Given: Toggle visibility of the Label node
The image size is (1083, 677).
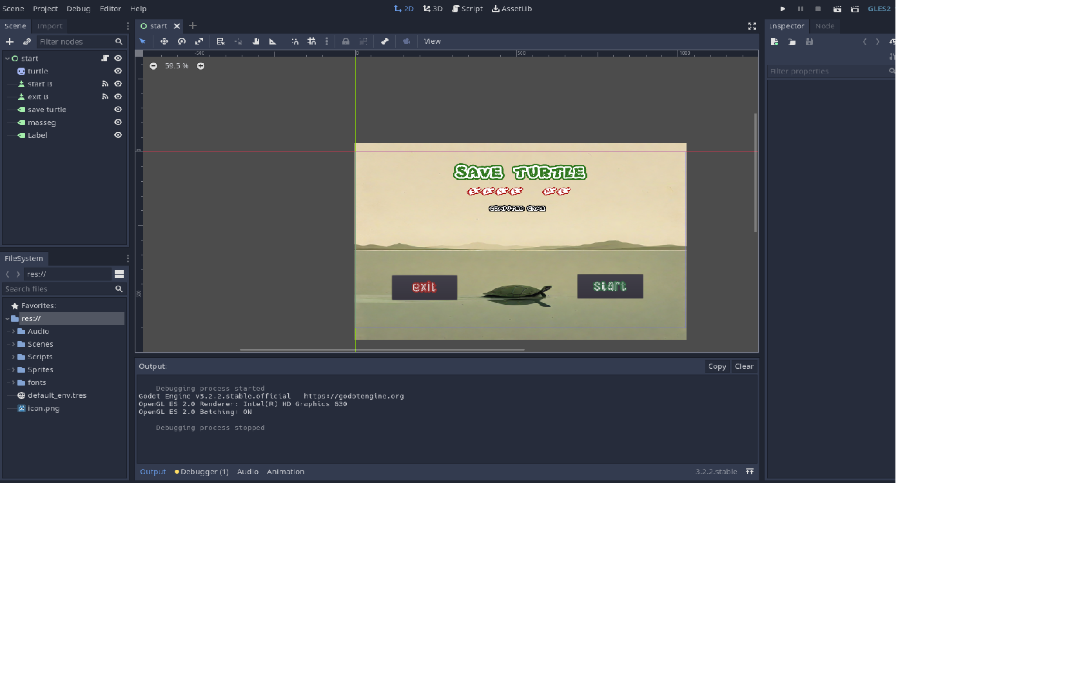Looking at the screenshot, I should coord(118,135).
